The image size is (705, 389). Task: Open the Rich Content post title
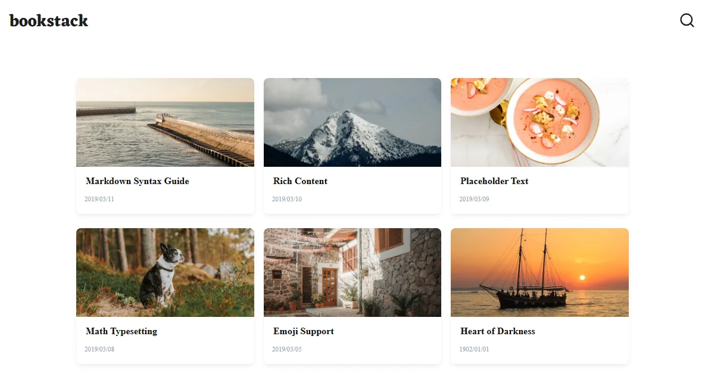click(300, 181)
